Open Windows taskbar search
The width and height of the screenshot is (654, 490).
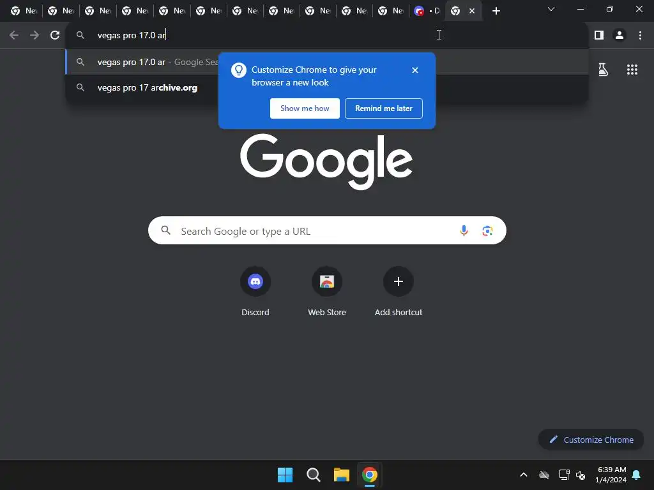pos(313,475)
